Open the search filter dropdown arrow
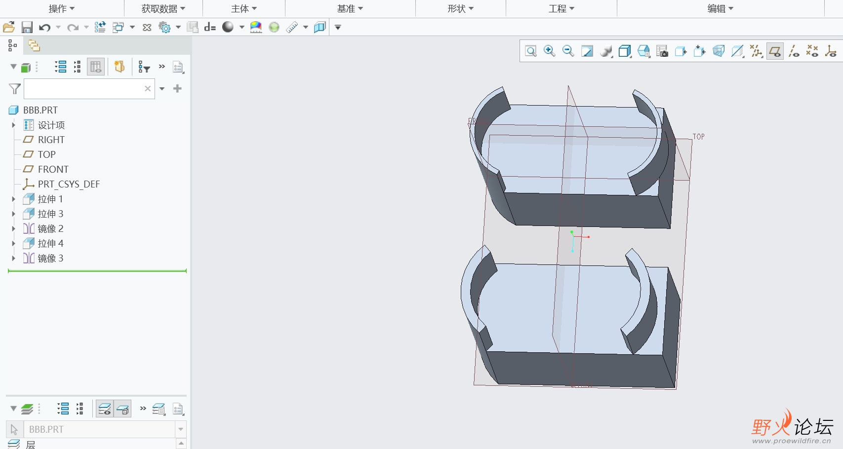The width and height of the screenshot is (843, 449). [162, 89]
